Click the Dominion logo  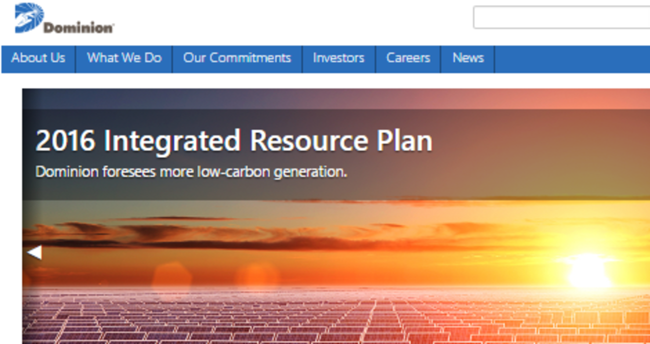pos(64,18)
